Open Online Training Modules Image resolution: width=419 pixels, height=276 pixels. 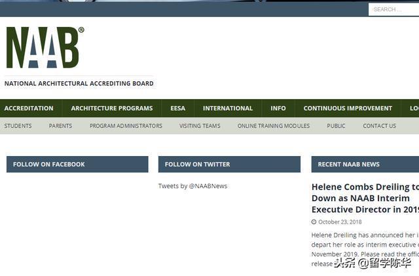pos(274,126)
